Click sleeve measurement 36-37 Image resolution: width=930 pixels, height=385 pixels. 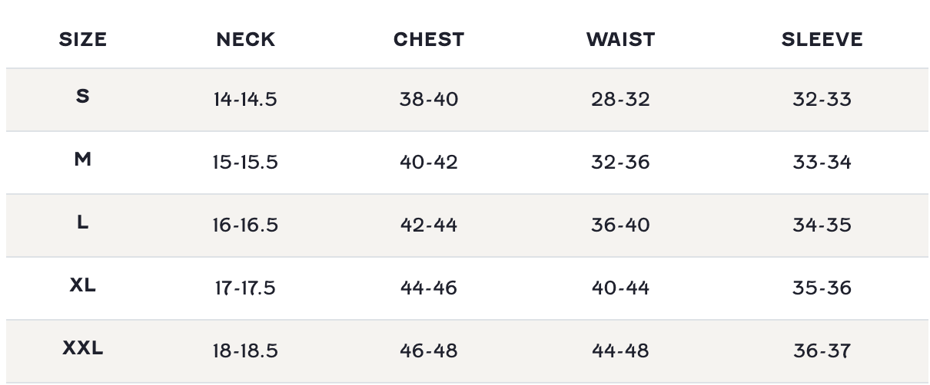[822, 351]
